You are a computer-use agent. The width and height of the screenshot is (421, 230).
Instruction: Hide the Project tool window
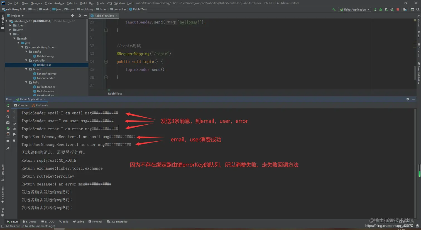point(85,16)
